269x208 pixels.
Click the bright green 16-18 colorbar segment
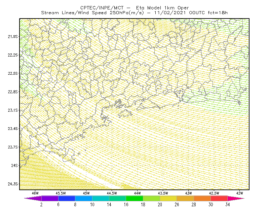[x=134, y=198]
